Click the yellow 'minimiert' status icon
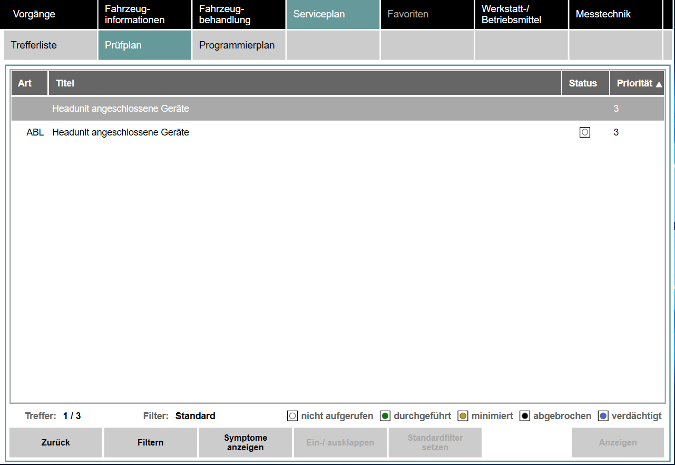This screenshot has width=675, height=465. click(x=463, y=416)
